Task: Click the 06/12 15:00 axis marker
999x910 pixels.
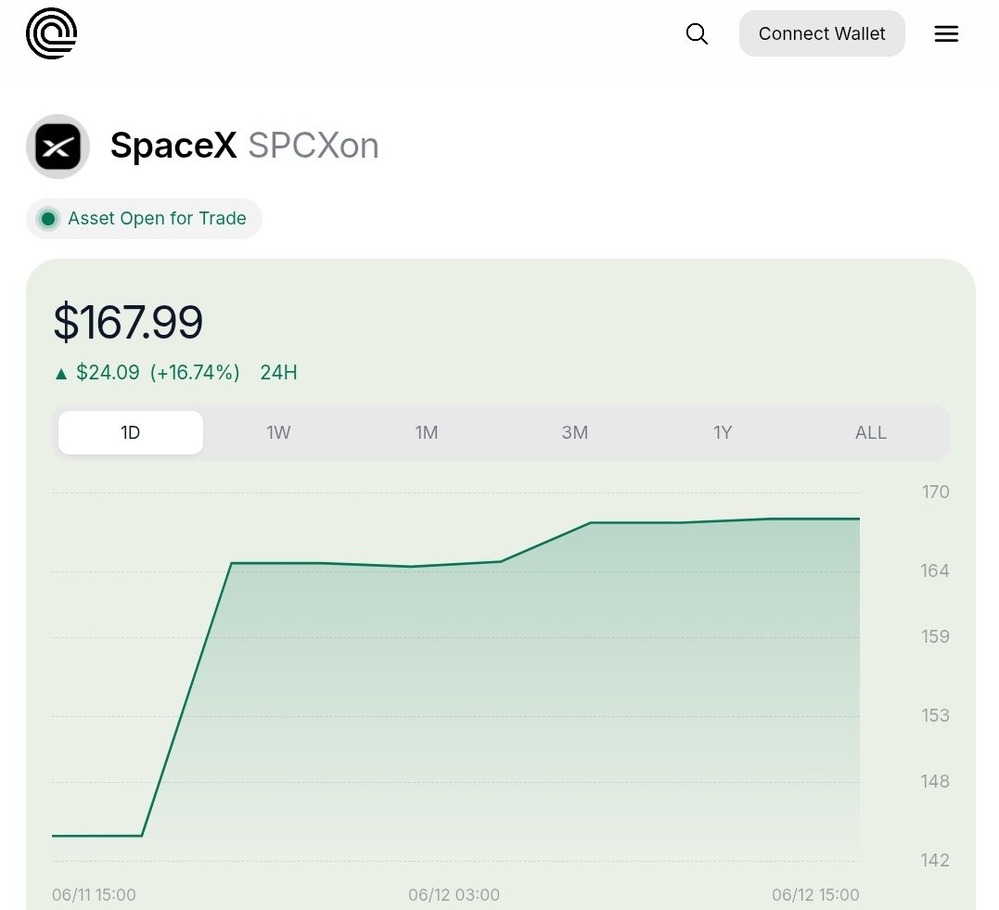Action: pos(815,895)
